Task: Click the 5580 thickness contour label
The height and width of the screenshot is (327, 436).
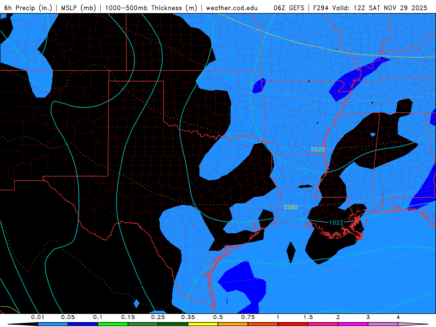Action: coord(290,207)
